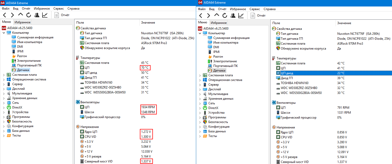
Task: Select Разгон item in left window tree
Action: click(22, 56)
